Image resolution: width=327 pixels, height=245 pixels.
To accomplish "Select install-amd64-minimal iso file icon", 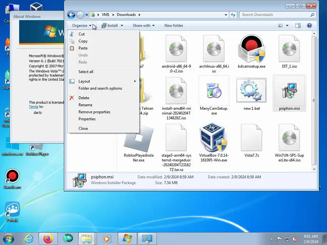I will click(x=176, y=90).
